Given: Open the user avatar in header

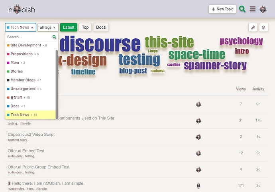Looking at the screenshot, I should click(263, 9).
